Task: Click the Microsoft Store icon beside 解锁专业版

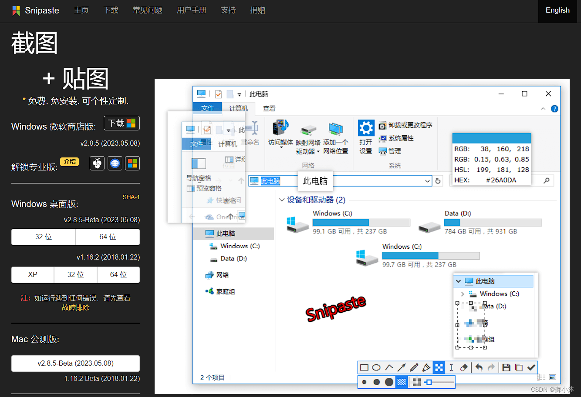Action: pyautogui.click(x=132, y=163)
